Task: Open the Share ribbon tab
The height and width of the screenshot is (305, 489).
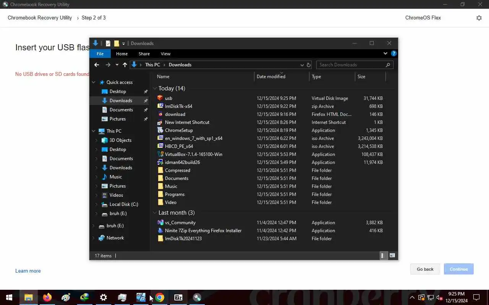Action: point(144,54)
